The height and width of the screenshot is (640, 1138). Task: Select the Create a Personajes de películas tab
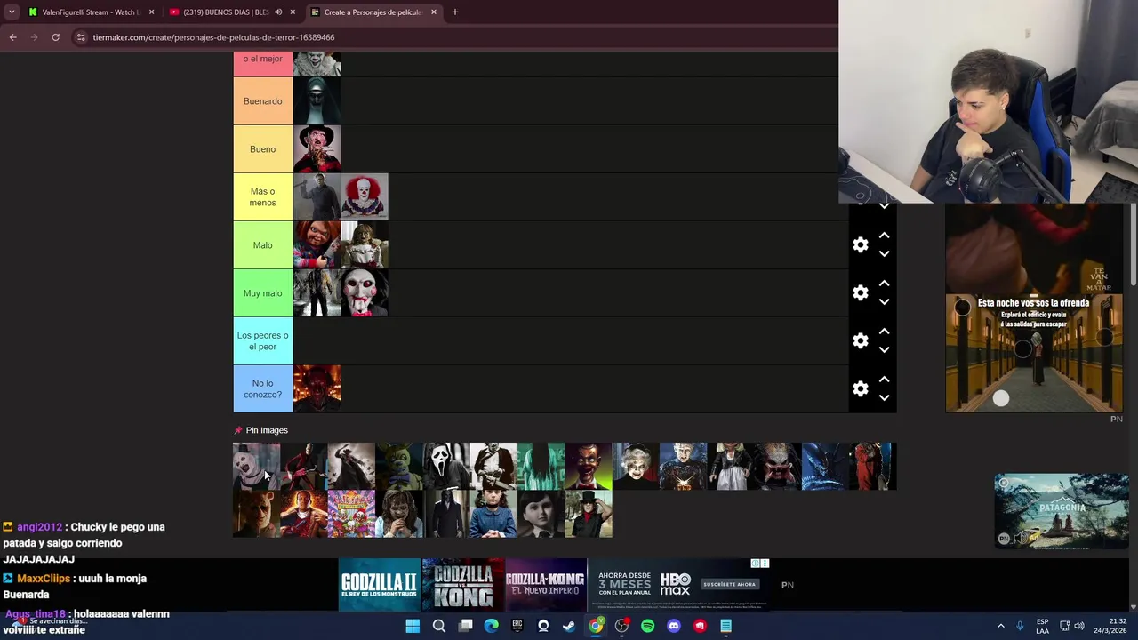click(x=372, y=12)
